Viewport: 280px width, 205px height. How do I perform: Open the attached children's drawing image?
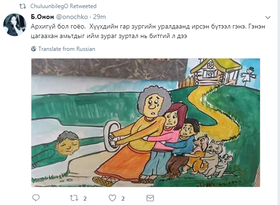[146, 123]
